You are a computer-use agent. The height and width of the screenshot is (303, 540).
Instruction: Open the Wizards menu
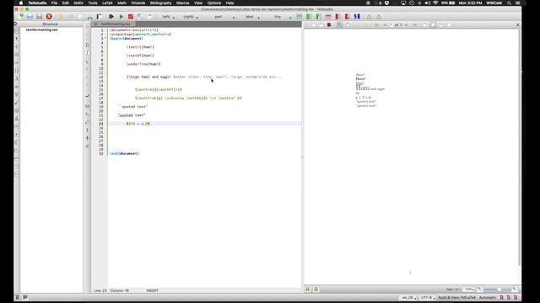(138, 3)
